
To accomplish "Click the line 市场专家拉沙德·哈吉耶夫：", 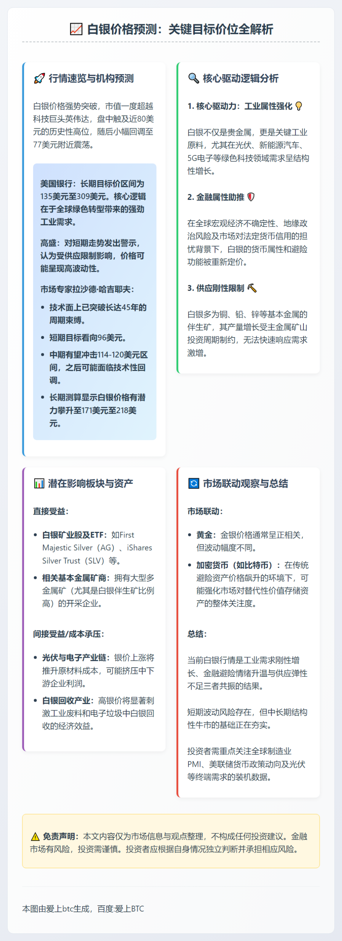I will coord(87,289).
